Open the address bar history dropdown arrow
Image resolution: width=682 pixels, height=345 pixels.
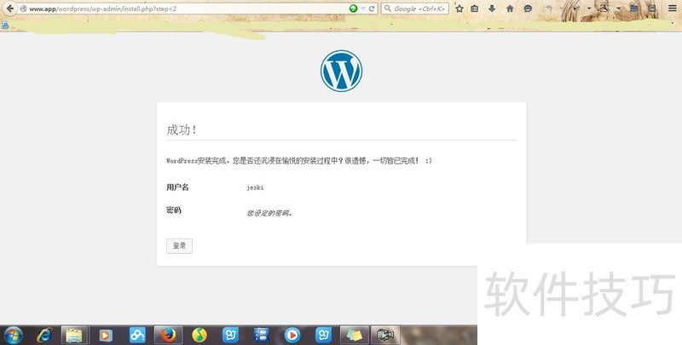[x=363, y=9]
